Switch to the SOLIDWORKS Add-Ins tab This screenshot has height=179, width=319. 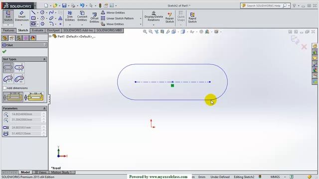pyautogui.click(x=78, y=30)
